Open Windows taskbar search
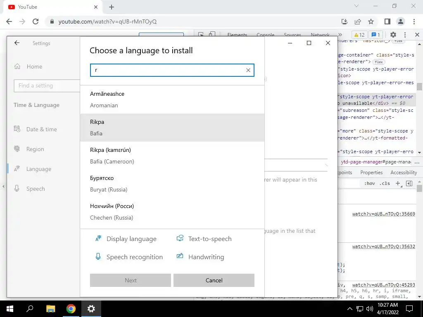423x317 pixels. (x=30, y=309)
